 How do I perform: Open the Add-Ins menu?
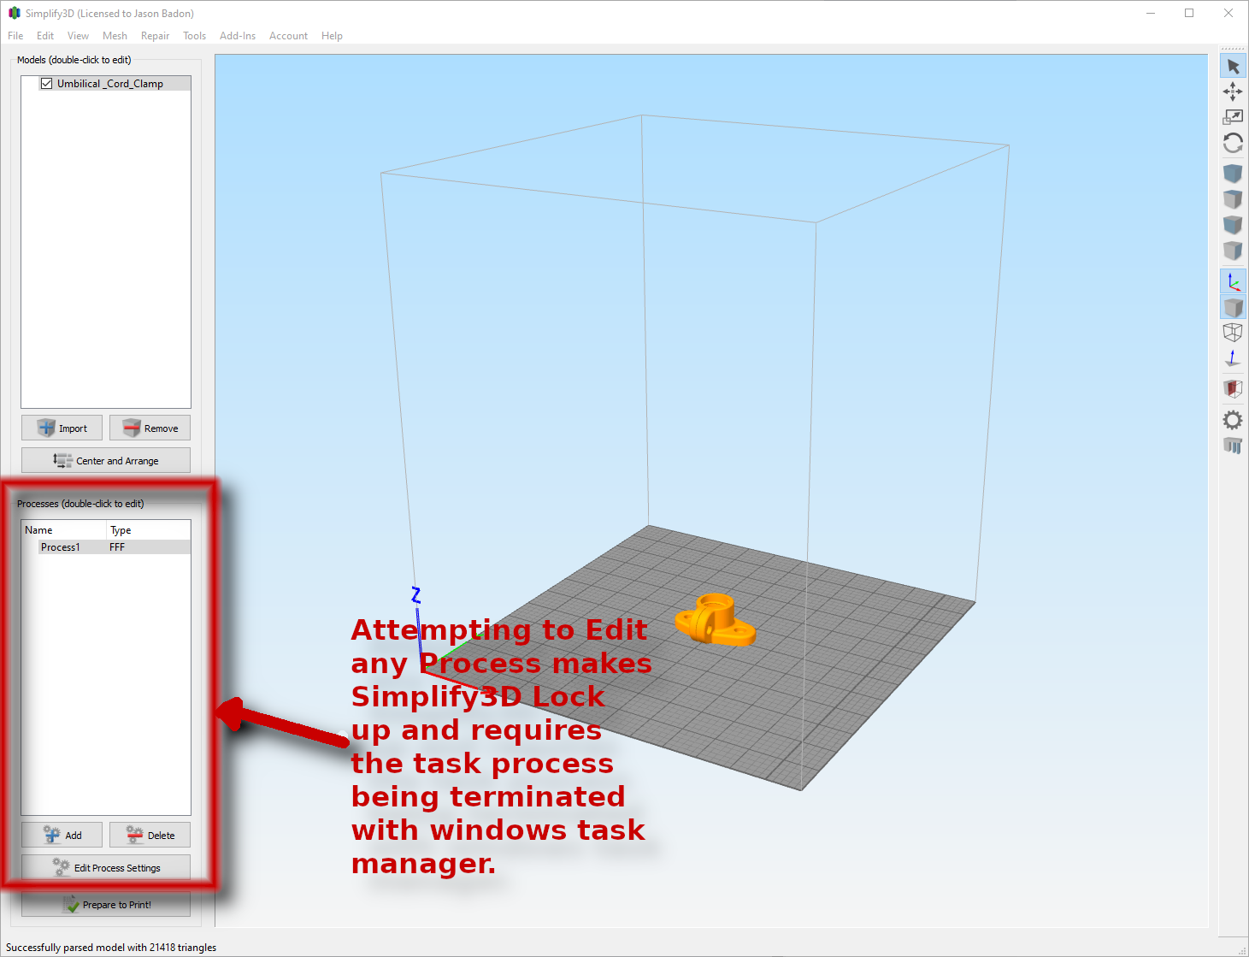[238, 36]
